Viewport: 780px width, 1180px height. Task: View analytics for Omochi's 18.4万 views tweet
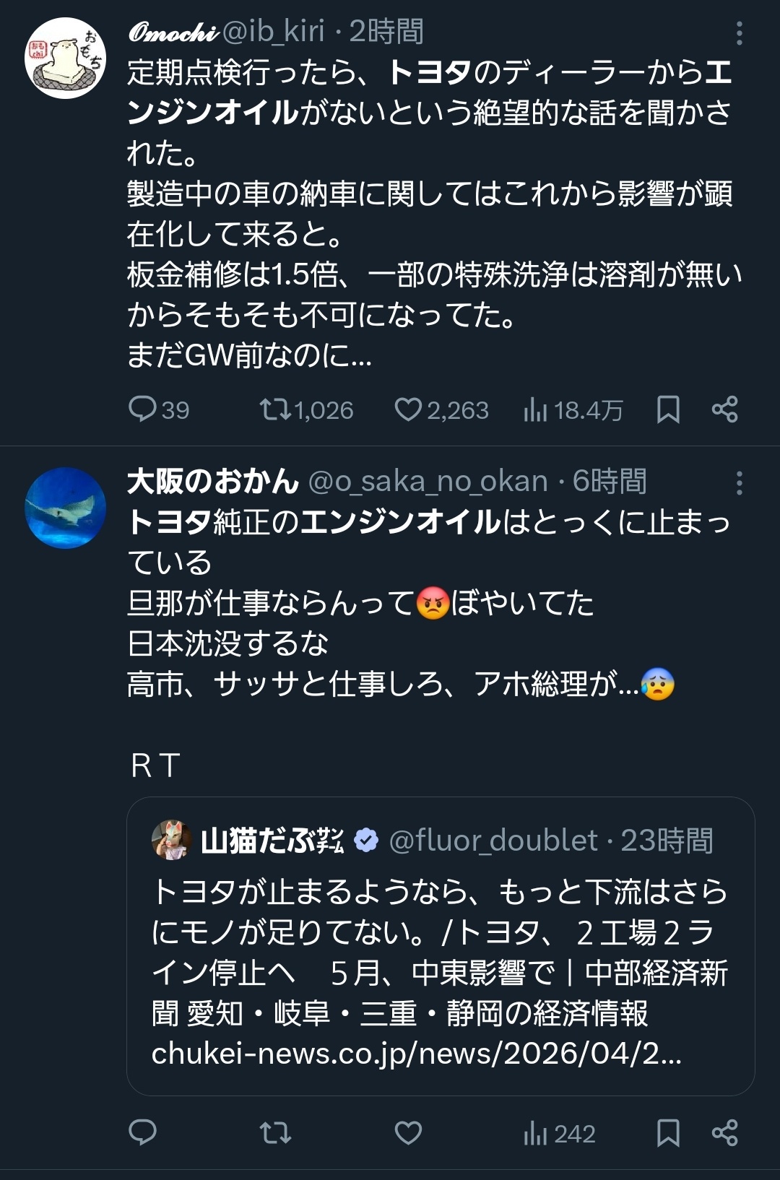click(535, 409)
